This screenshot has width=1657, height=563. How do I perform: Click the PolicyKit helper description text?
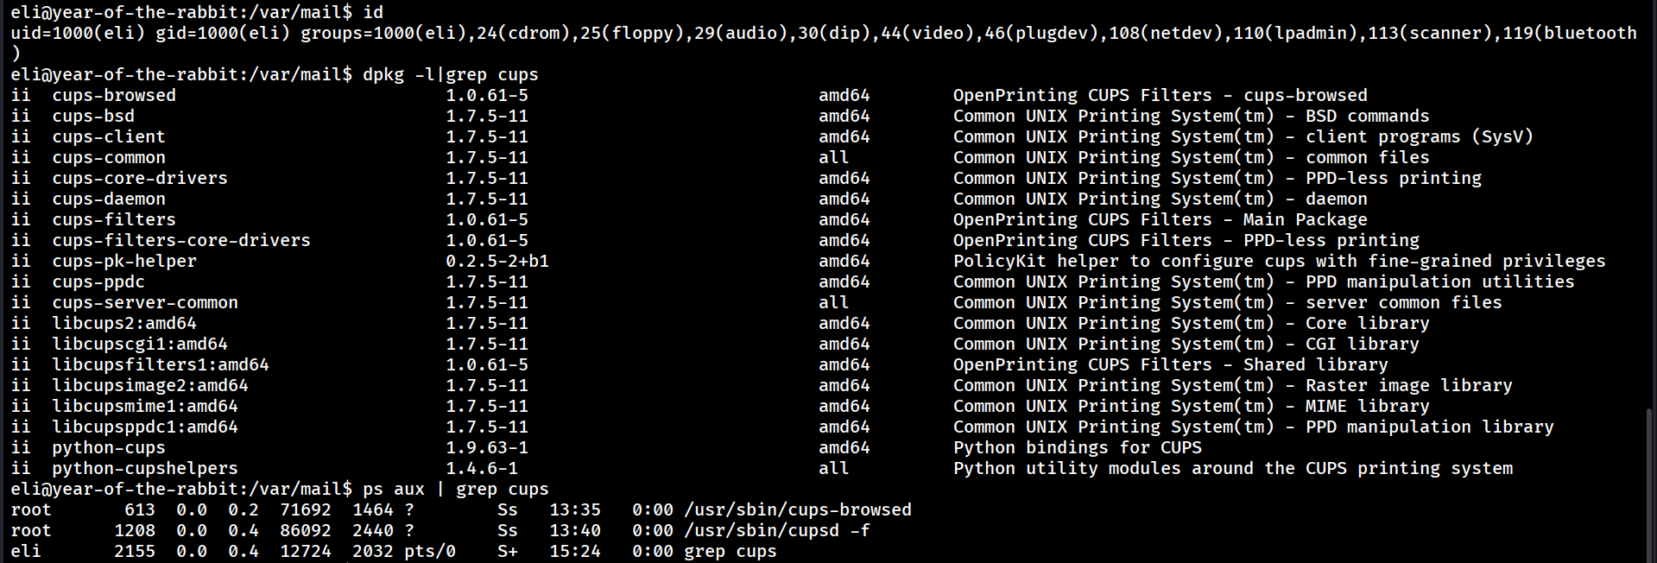1279,261
